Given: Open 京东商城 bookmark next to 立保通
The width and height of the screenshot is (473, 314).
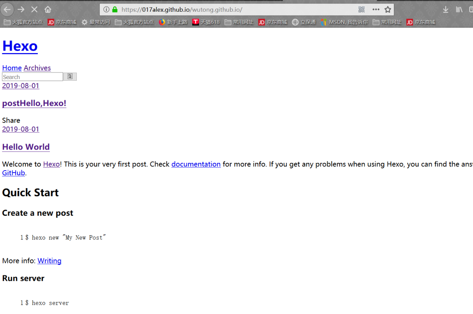Looking at the screenshot, I should click(273, 22).
